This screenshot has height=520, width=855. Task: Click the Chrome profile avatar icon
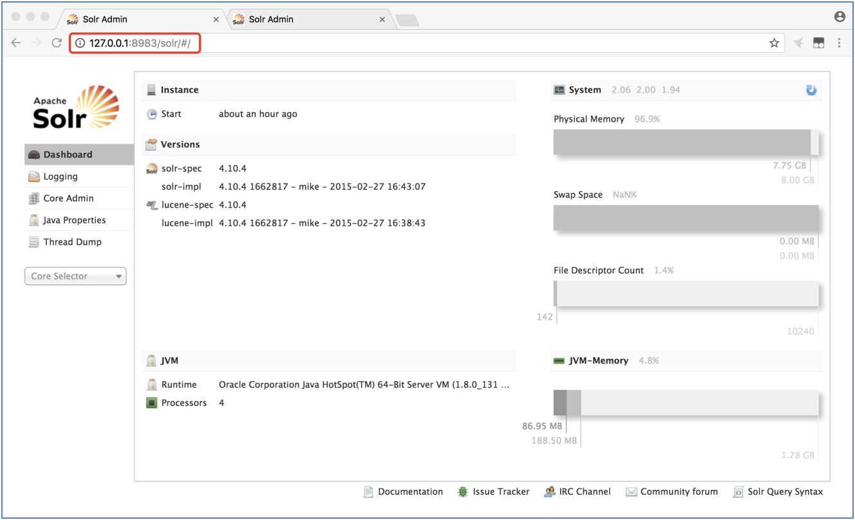tap(840, 17)
